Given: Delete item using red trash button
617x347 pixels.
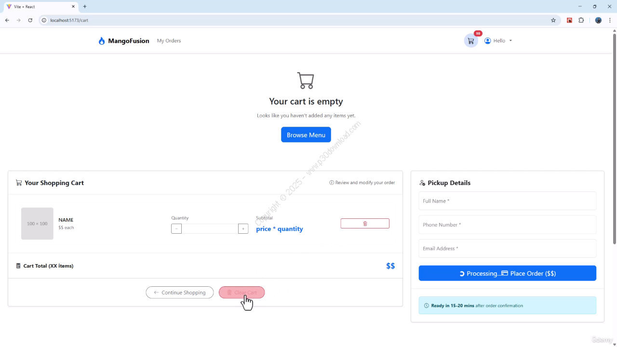Looking at the screenshot, I should tap(365, 224).
